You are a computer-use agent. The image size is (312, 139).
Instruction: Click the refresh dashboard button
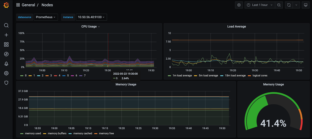pos(289,5)
